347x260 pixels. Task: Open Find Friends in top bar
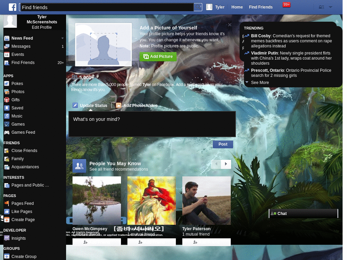pos(261,7)
